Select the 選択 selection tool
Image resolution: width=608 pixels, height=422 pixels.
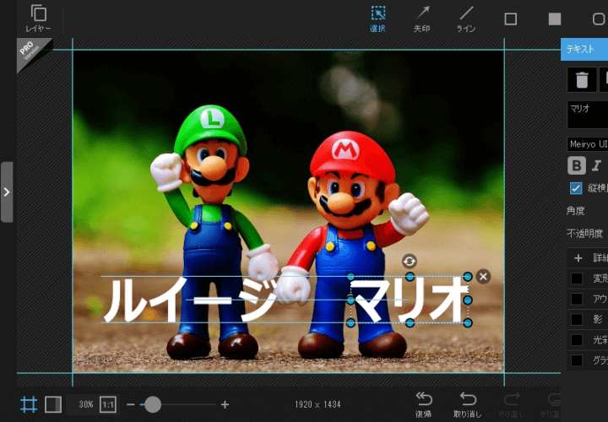pyautogui.click(x=377, y=19)
